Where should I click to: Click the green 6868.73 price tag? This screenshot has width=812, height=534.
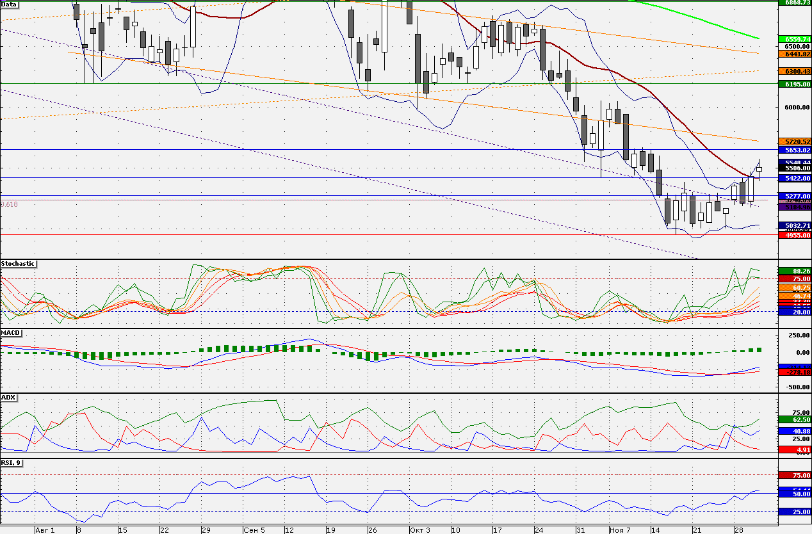coord(794,3)
